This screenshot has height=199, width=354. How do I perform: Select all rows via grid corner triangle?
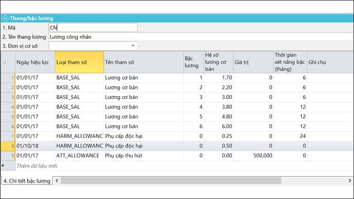click(5, 62)
